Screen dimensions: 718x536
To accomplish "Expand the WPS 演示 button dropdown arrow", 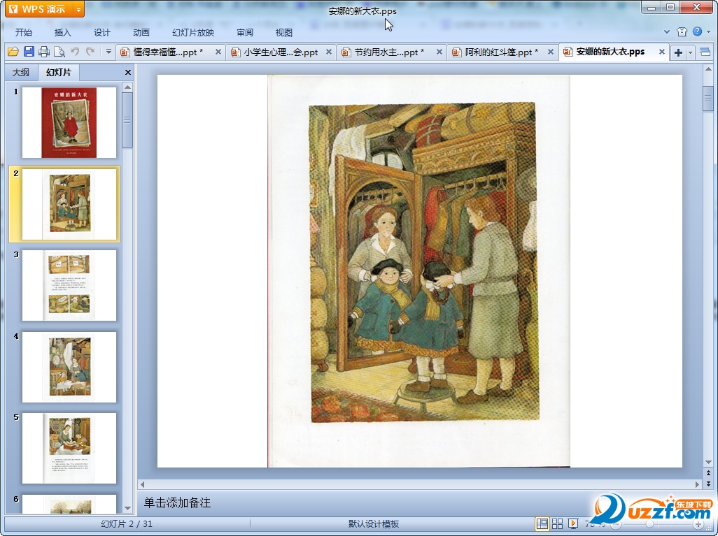I will 79,9.
